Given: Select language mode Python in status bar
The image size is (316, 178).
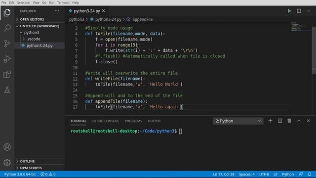Looking at the screenshot, I should coord(288,174).
